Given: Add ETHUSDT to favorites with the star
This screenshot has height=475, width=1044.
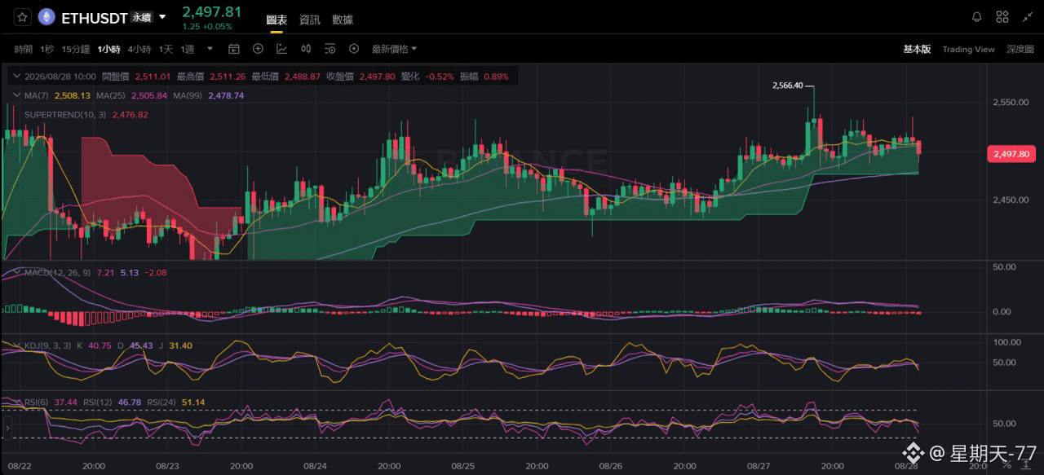Looking at the screenshot, I should [x=23, y=17].
